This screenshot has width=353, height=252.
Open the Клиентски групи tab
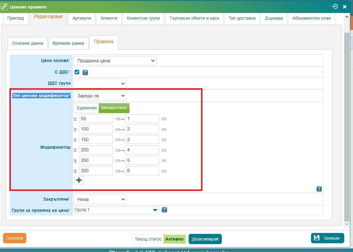click(143, 18)
